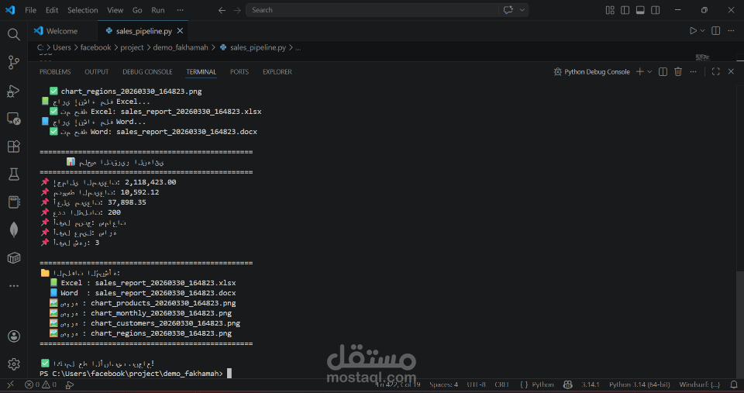
Task: Select the demo_fakhamah breadcrumb
Action: pyautogui.click(x=181, y=47)
